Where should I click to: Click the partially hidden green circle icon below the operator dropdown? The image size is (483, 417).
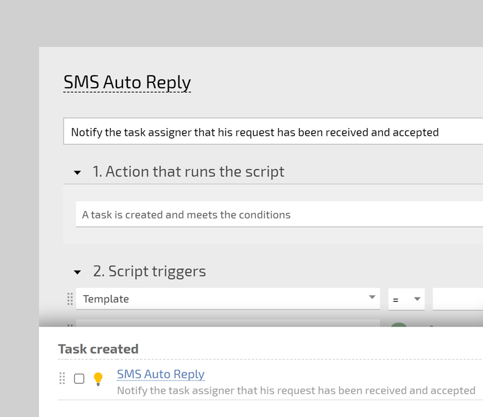(x=398, y=326)
